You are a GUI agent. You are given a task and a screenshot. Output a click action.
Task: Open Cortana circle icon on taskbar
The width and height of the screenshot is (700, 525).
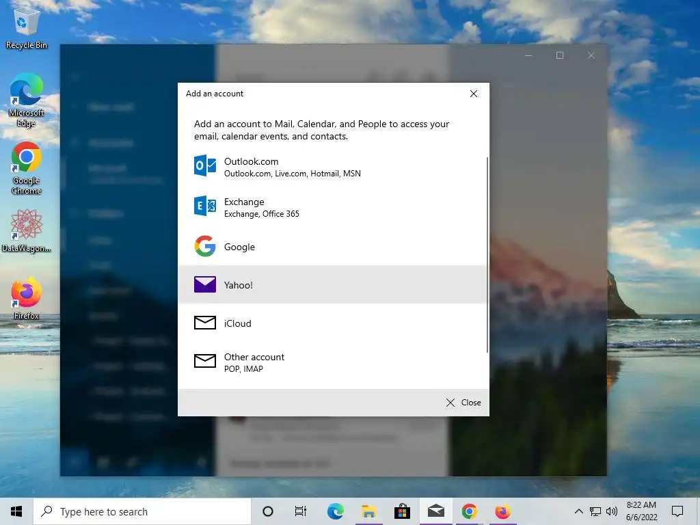[268, 511]
